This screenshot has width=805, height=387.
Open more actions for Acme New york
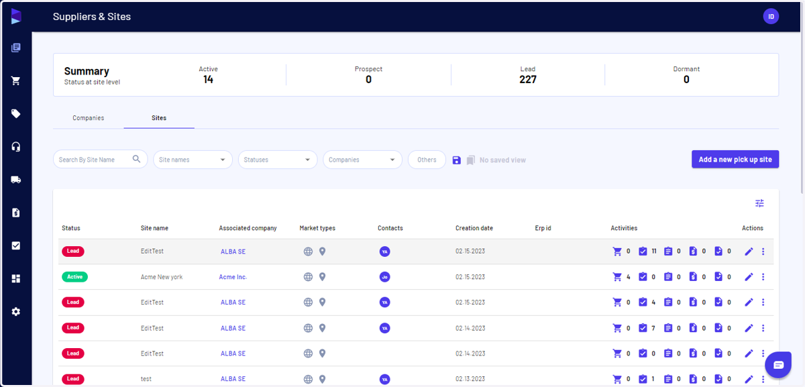[x=763, y=277]
